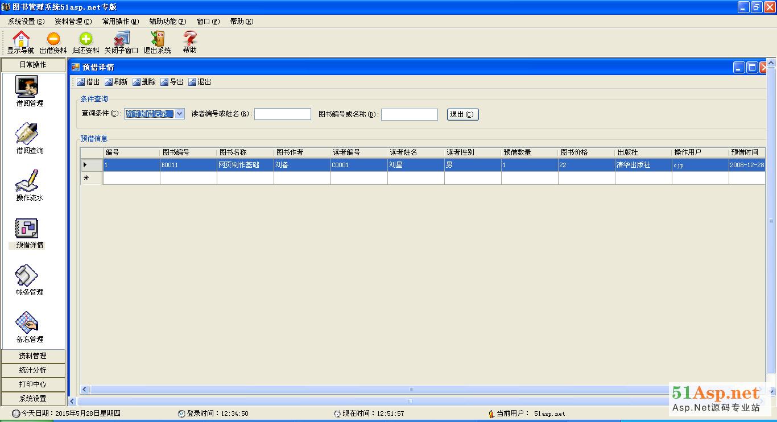Screen dimensions: 777x422
Task: Click the 关闭子窗口 toolbar icon
Action: coord(121,39)
